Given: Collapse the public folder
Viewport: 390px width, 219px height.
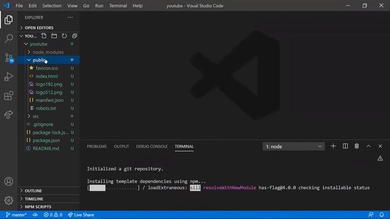Looking at the screenshot, I should pyautogui.click(x=49, y=60).
